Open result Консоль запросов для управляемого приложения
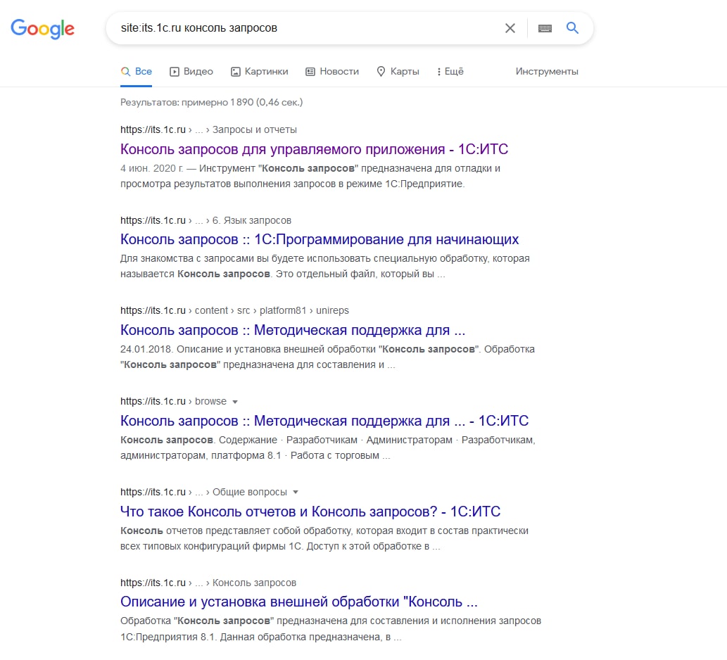The width and height of the screenshot is (727, 660). (x=314, y=149)
